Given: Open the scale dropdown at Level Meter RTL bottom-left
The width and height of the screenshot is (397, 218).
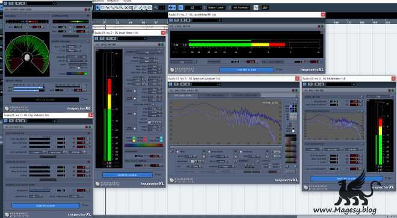Looking at the screenshot, I should click(x=184, y=61).
